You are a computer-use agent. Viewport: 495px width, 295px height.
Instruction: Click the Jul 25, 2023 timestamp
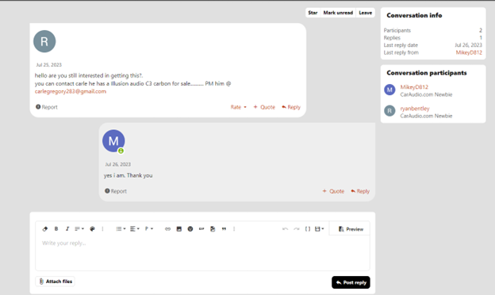(48, 65)
